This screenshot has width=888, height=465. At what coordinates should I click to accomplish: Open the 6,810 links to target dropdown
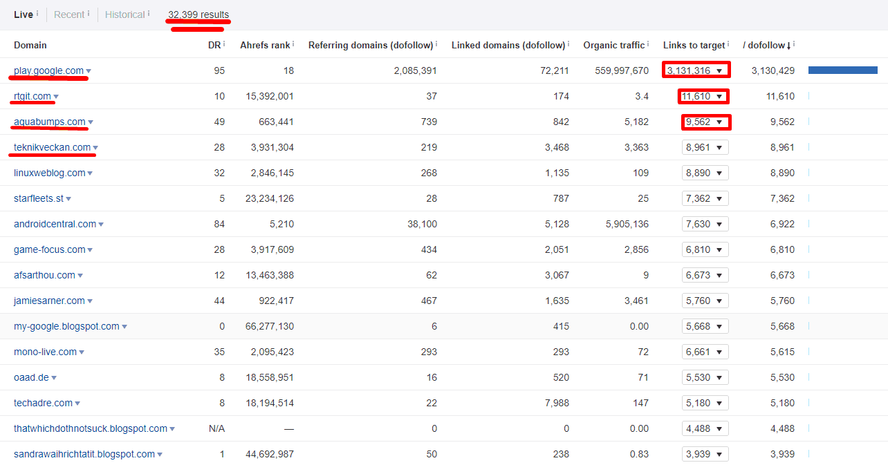[705, 249]
